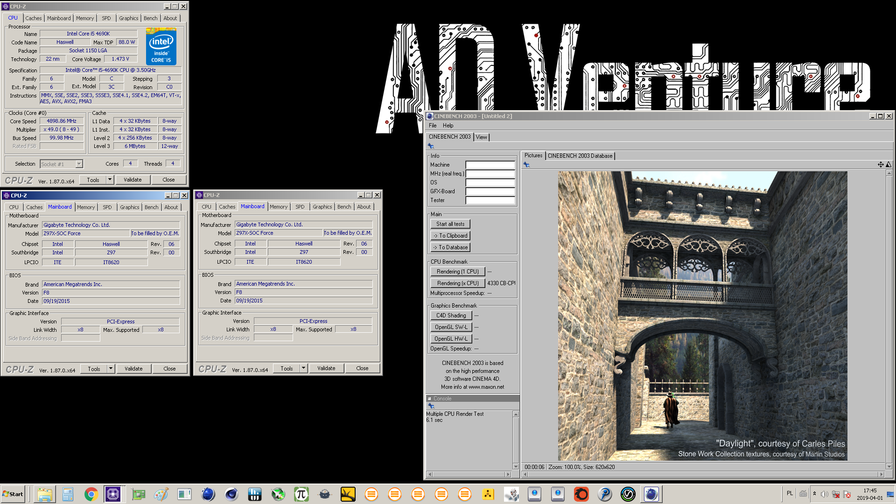This screenshot has height=504, width=896.
Task: Click the rendered Daylight picture
Action: click(702, 316)
